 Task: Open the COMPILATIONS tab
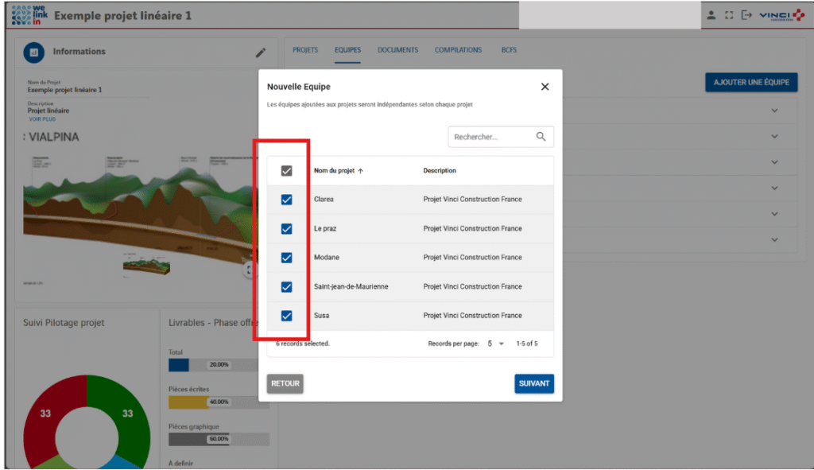(458, 50)
